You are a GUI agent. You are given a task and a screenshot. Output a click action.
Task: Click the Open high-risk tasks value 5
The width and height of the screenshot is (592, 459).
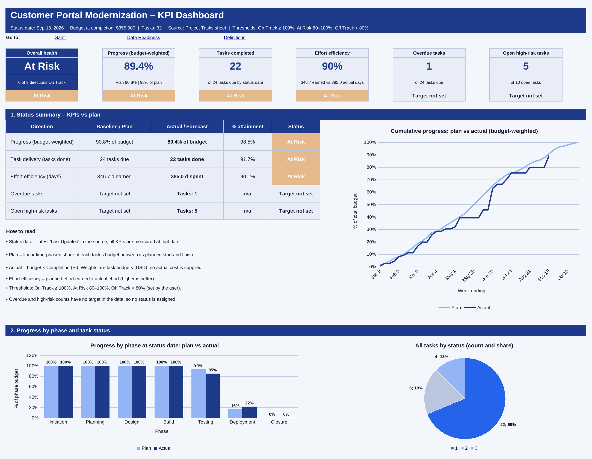click(526, 66)
